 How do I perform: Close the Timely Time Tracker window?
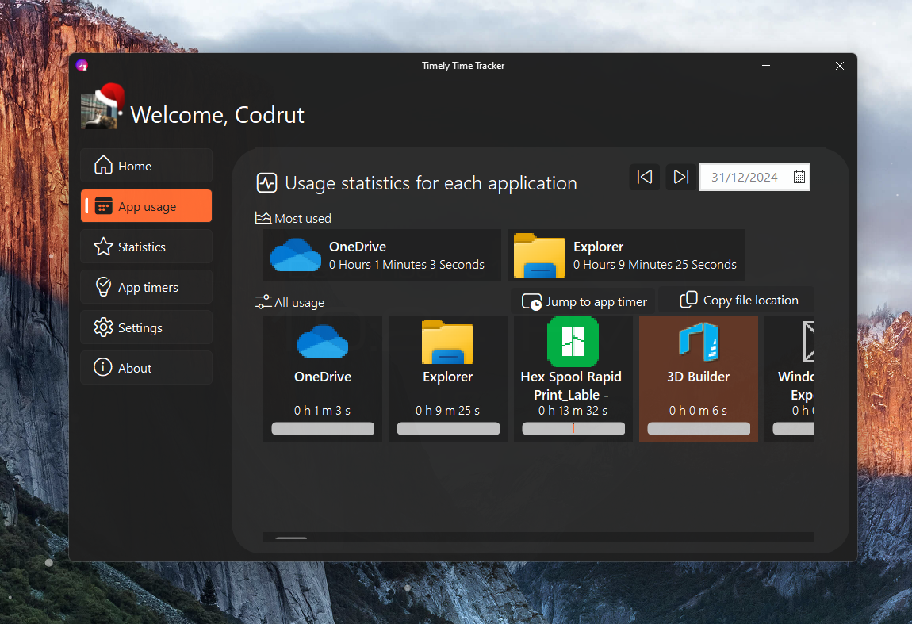click(839, 66)
